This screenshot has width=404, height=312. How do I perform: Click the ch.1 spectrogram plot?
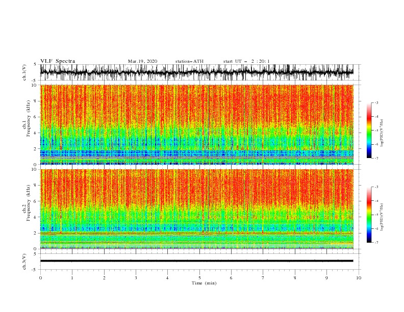coord(196,124)
